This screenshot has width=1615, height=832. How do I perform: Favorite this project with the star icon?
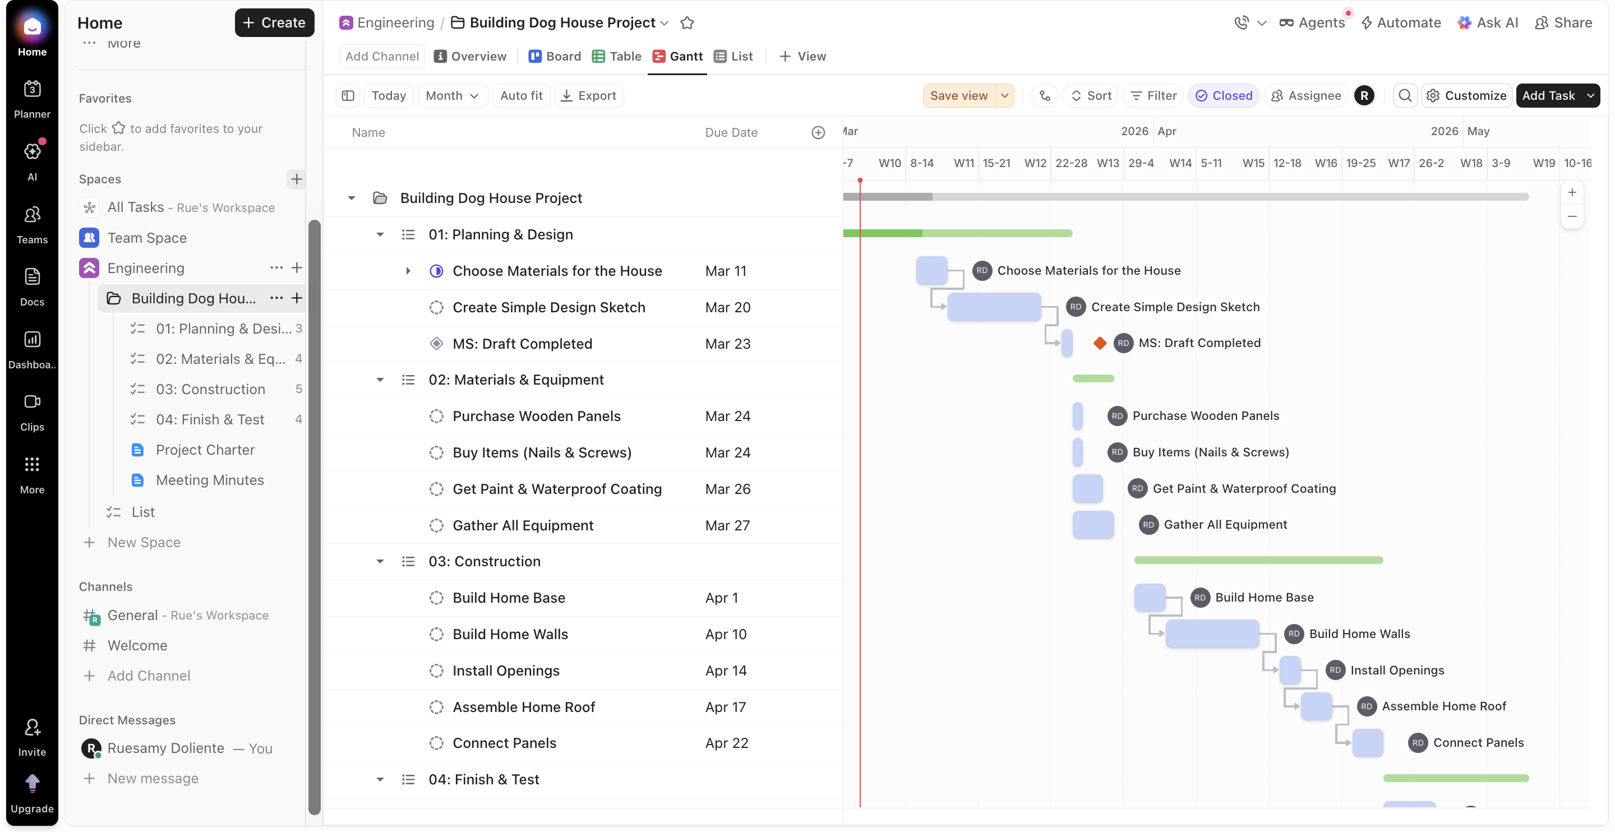pyautogui.click(x=687, y=23)
